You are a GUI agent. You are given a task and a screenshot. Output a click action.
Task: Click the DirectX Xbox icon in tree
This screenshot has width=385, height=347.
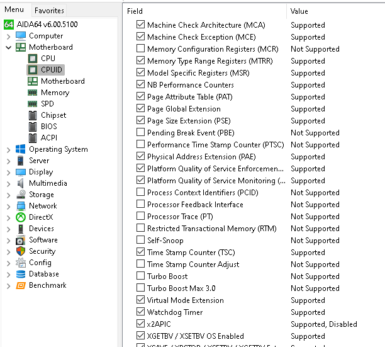point(20,217)
